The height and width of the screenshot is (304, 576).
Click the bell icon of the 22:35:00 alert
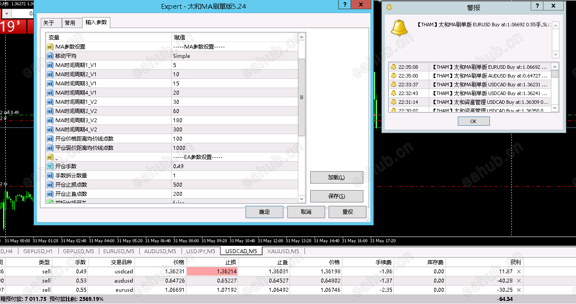[x=394, y=76]
